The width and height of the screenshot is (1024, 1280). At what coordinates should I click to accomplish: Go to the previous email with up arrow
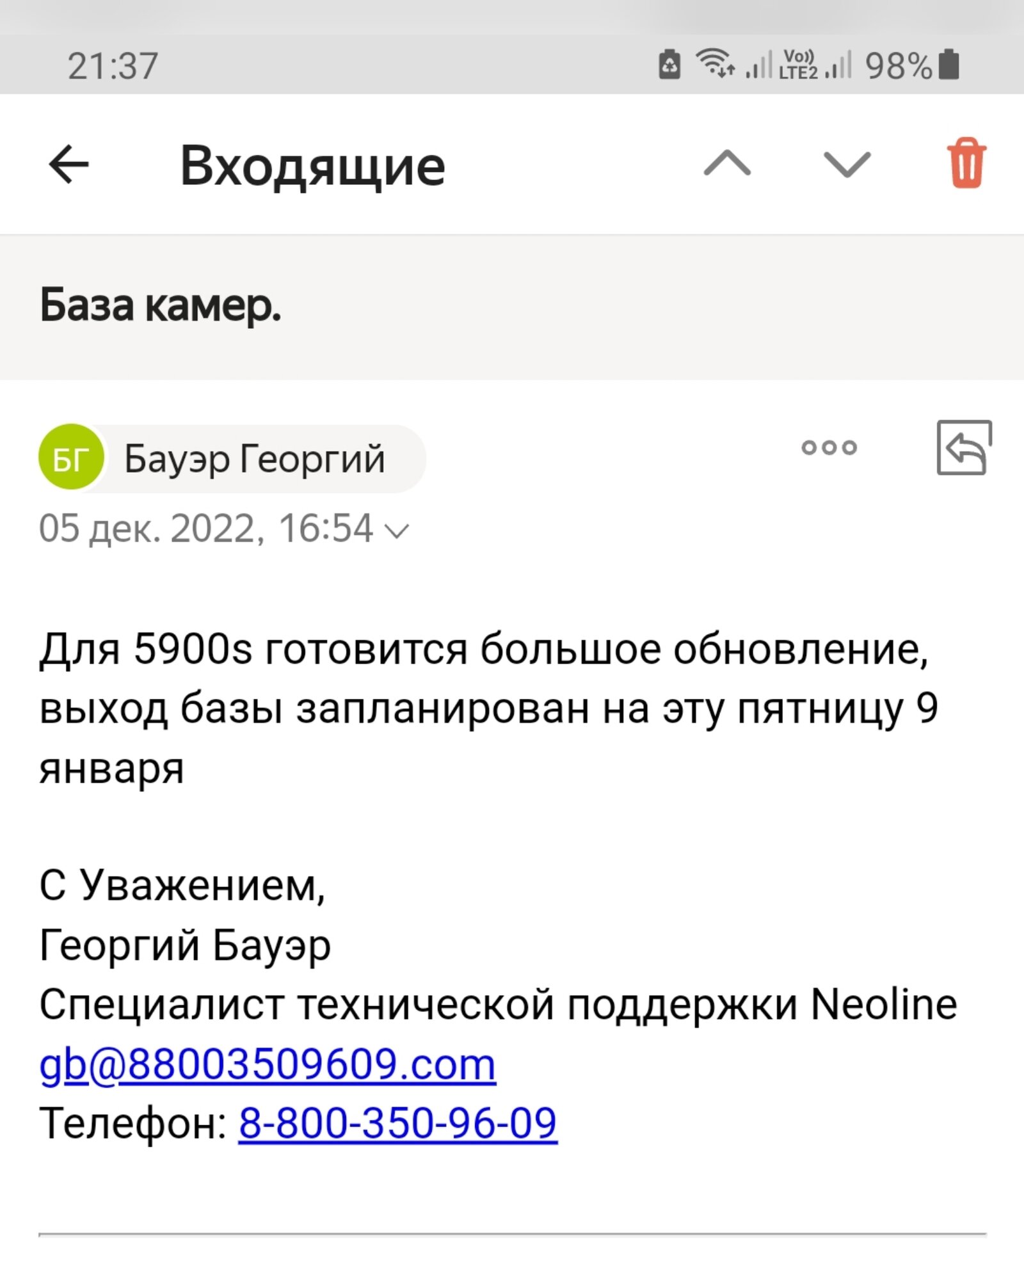click(727, 164)
